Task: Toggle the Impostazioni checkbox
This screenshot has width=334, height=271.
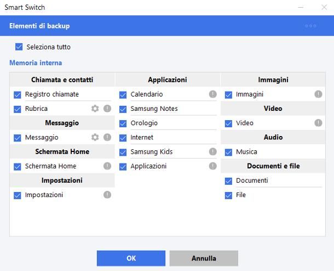Action: [x=18, y=195]
